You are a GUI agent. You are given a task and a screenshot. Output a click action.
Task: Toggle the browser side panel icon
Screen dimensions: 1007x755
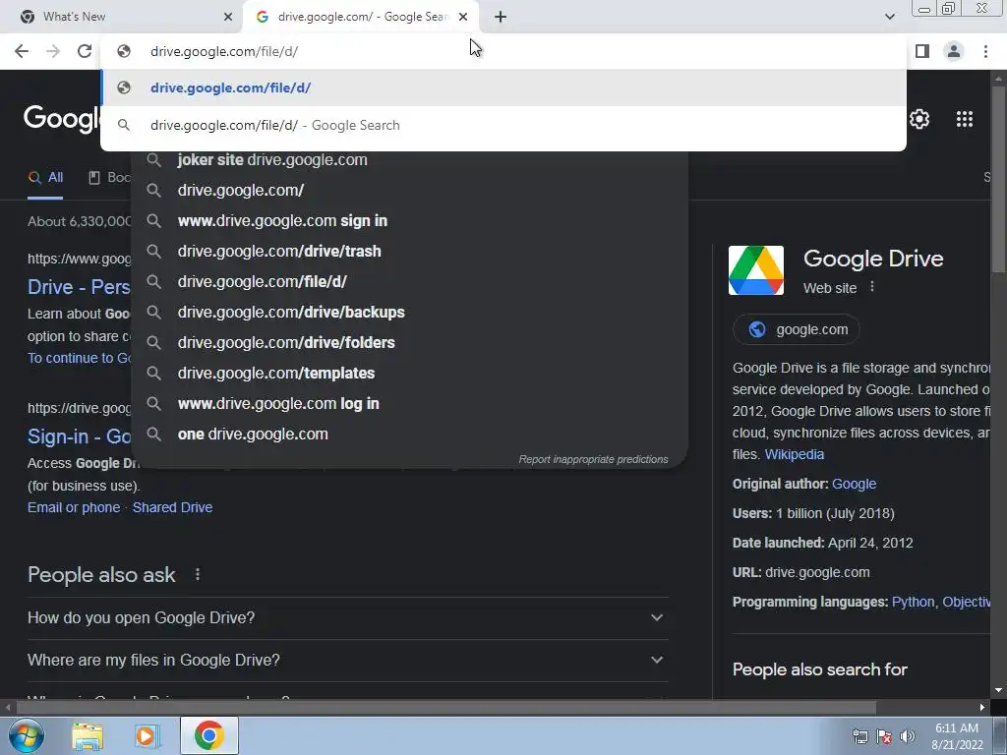[x=922, y=51]
